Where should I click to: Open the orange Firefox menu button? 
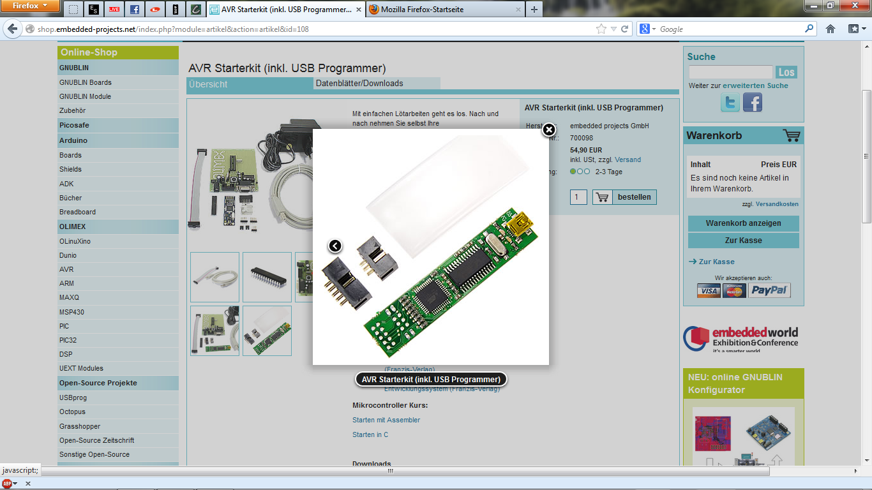(30, 6)
